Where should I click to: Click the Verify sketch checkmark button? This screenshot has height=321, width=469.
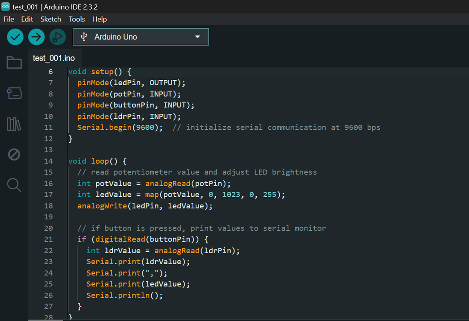(x=15, y=37)
